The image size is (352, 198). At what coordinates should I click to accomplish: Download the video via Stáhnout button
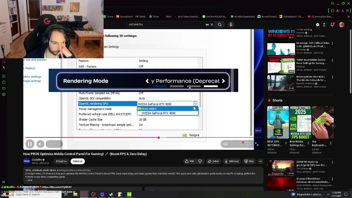232,161
